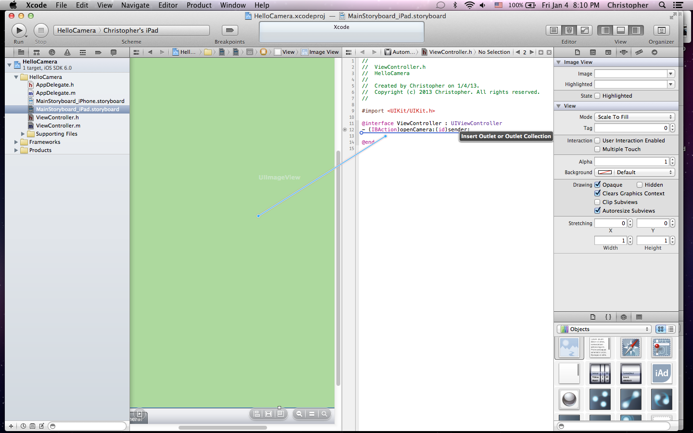Image resolution: width=693 pixels, height=433 pixels.
Task: Switch to the Standard editor
Action: (x=554, y=30)
